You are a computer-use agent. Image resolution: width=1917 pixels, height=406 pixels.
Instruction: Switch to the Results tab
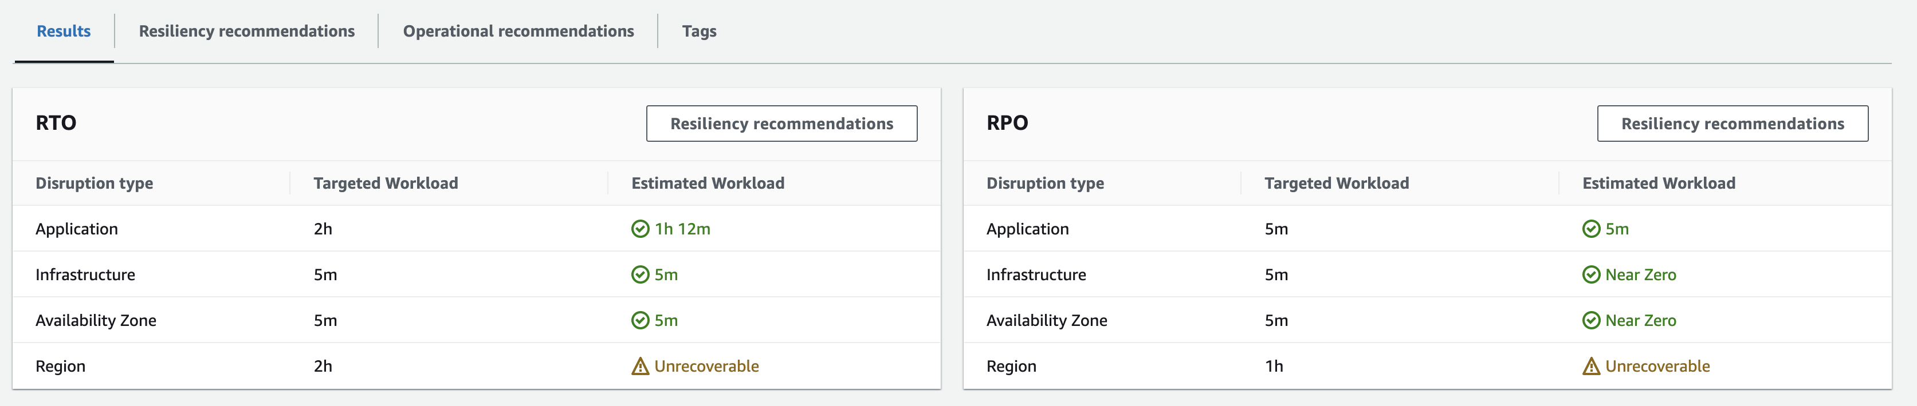pyautogui.click(x=64, y=31)
